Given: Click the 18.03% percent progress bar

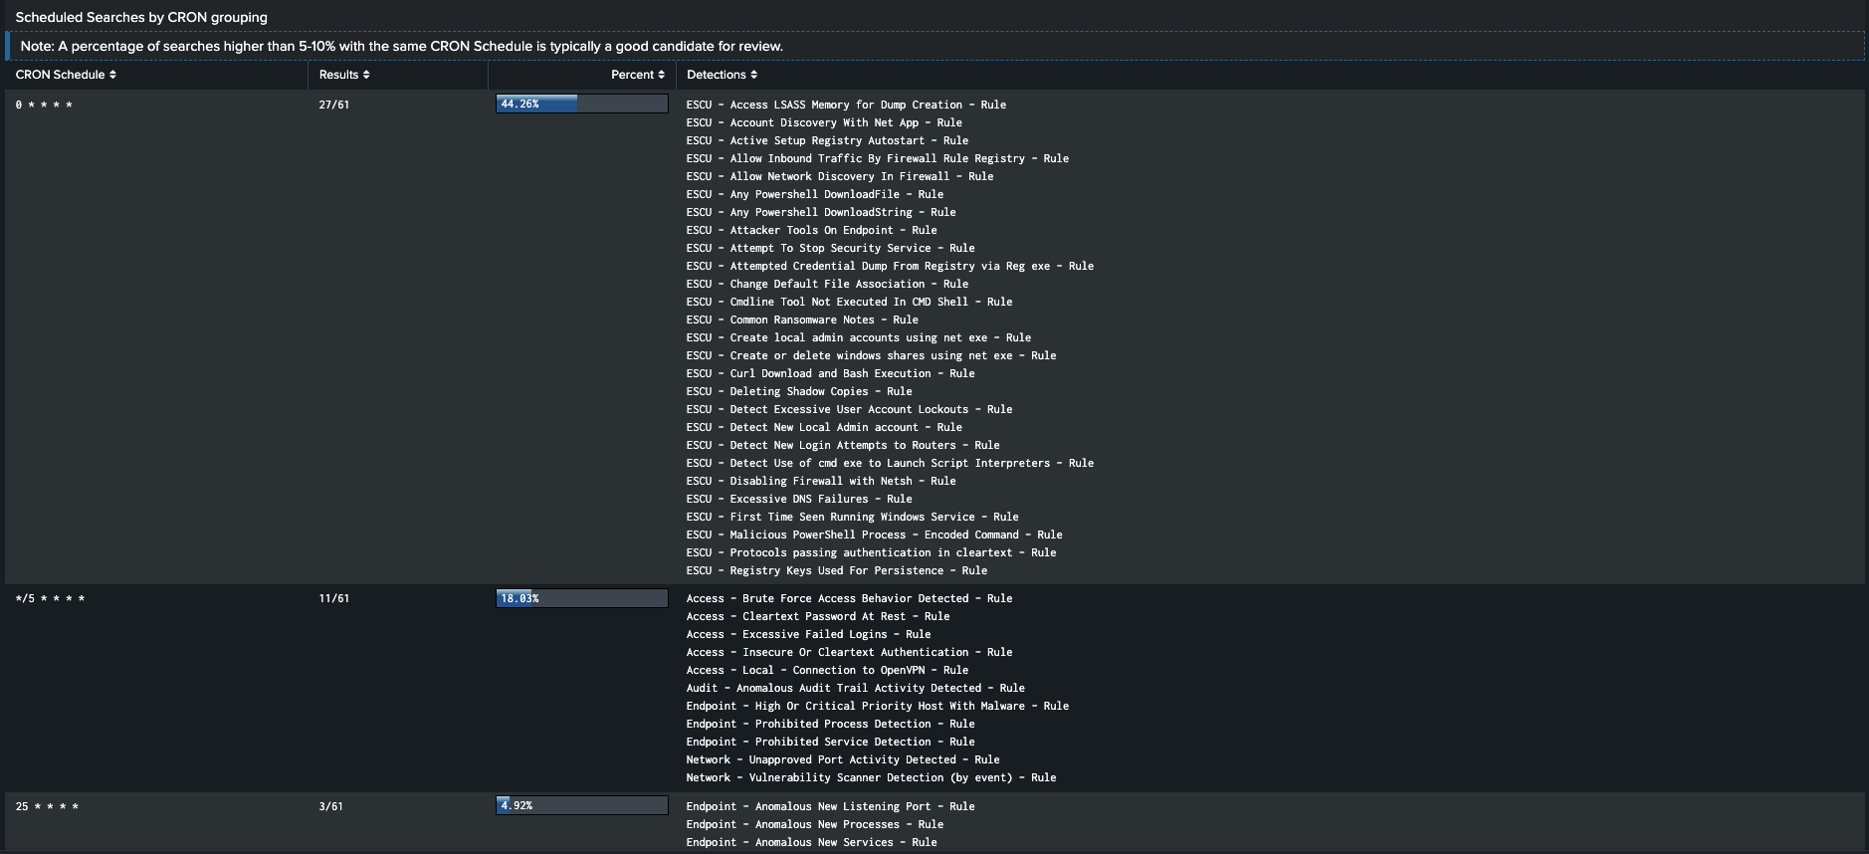Looking at the screenshot, I should (x=582, y=598).
